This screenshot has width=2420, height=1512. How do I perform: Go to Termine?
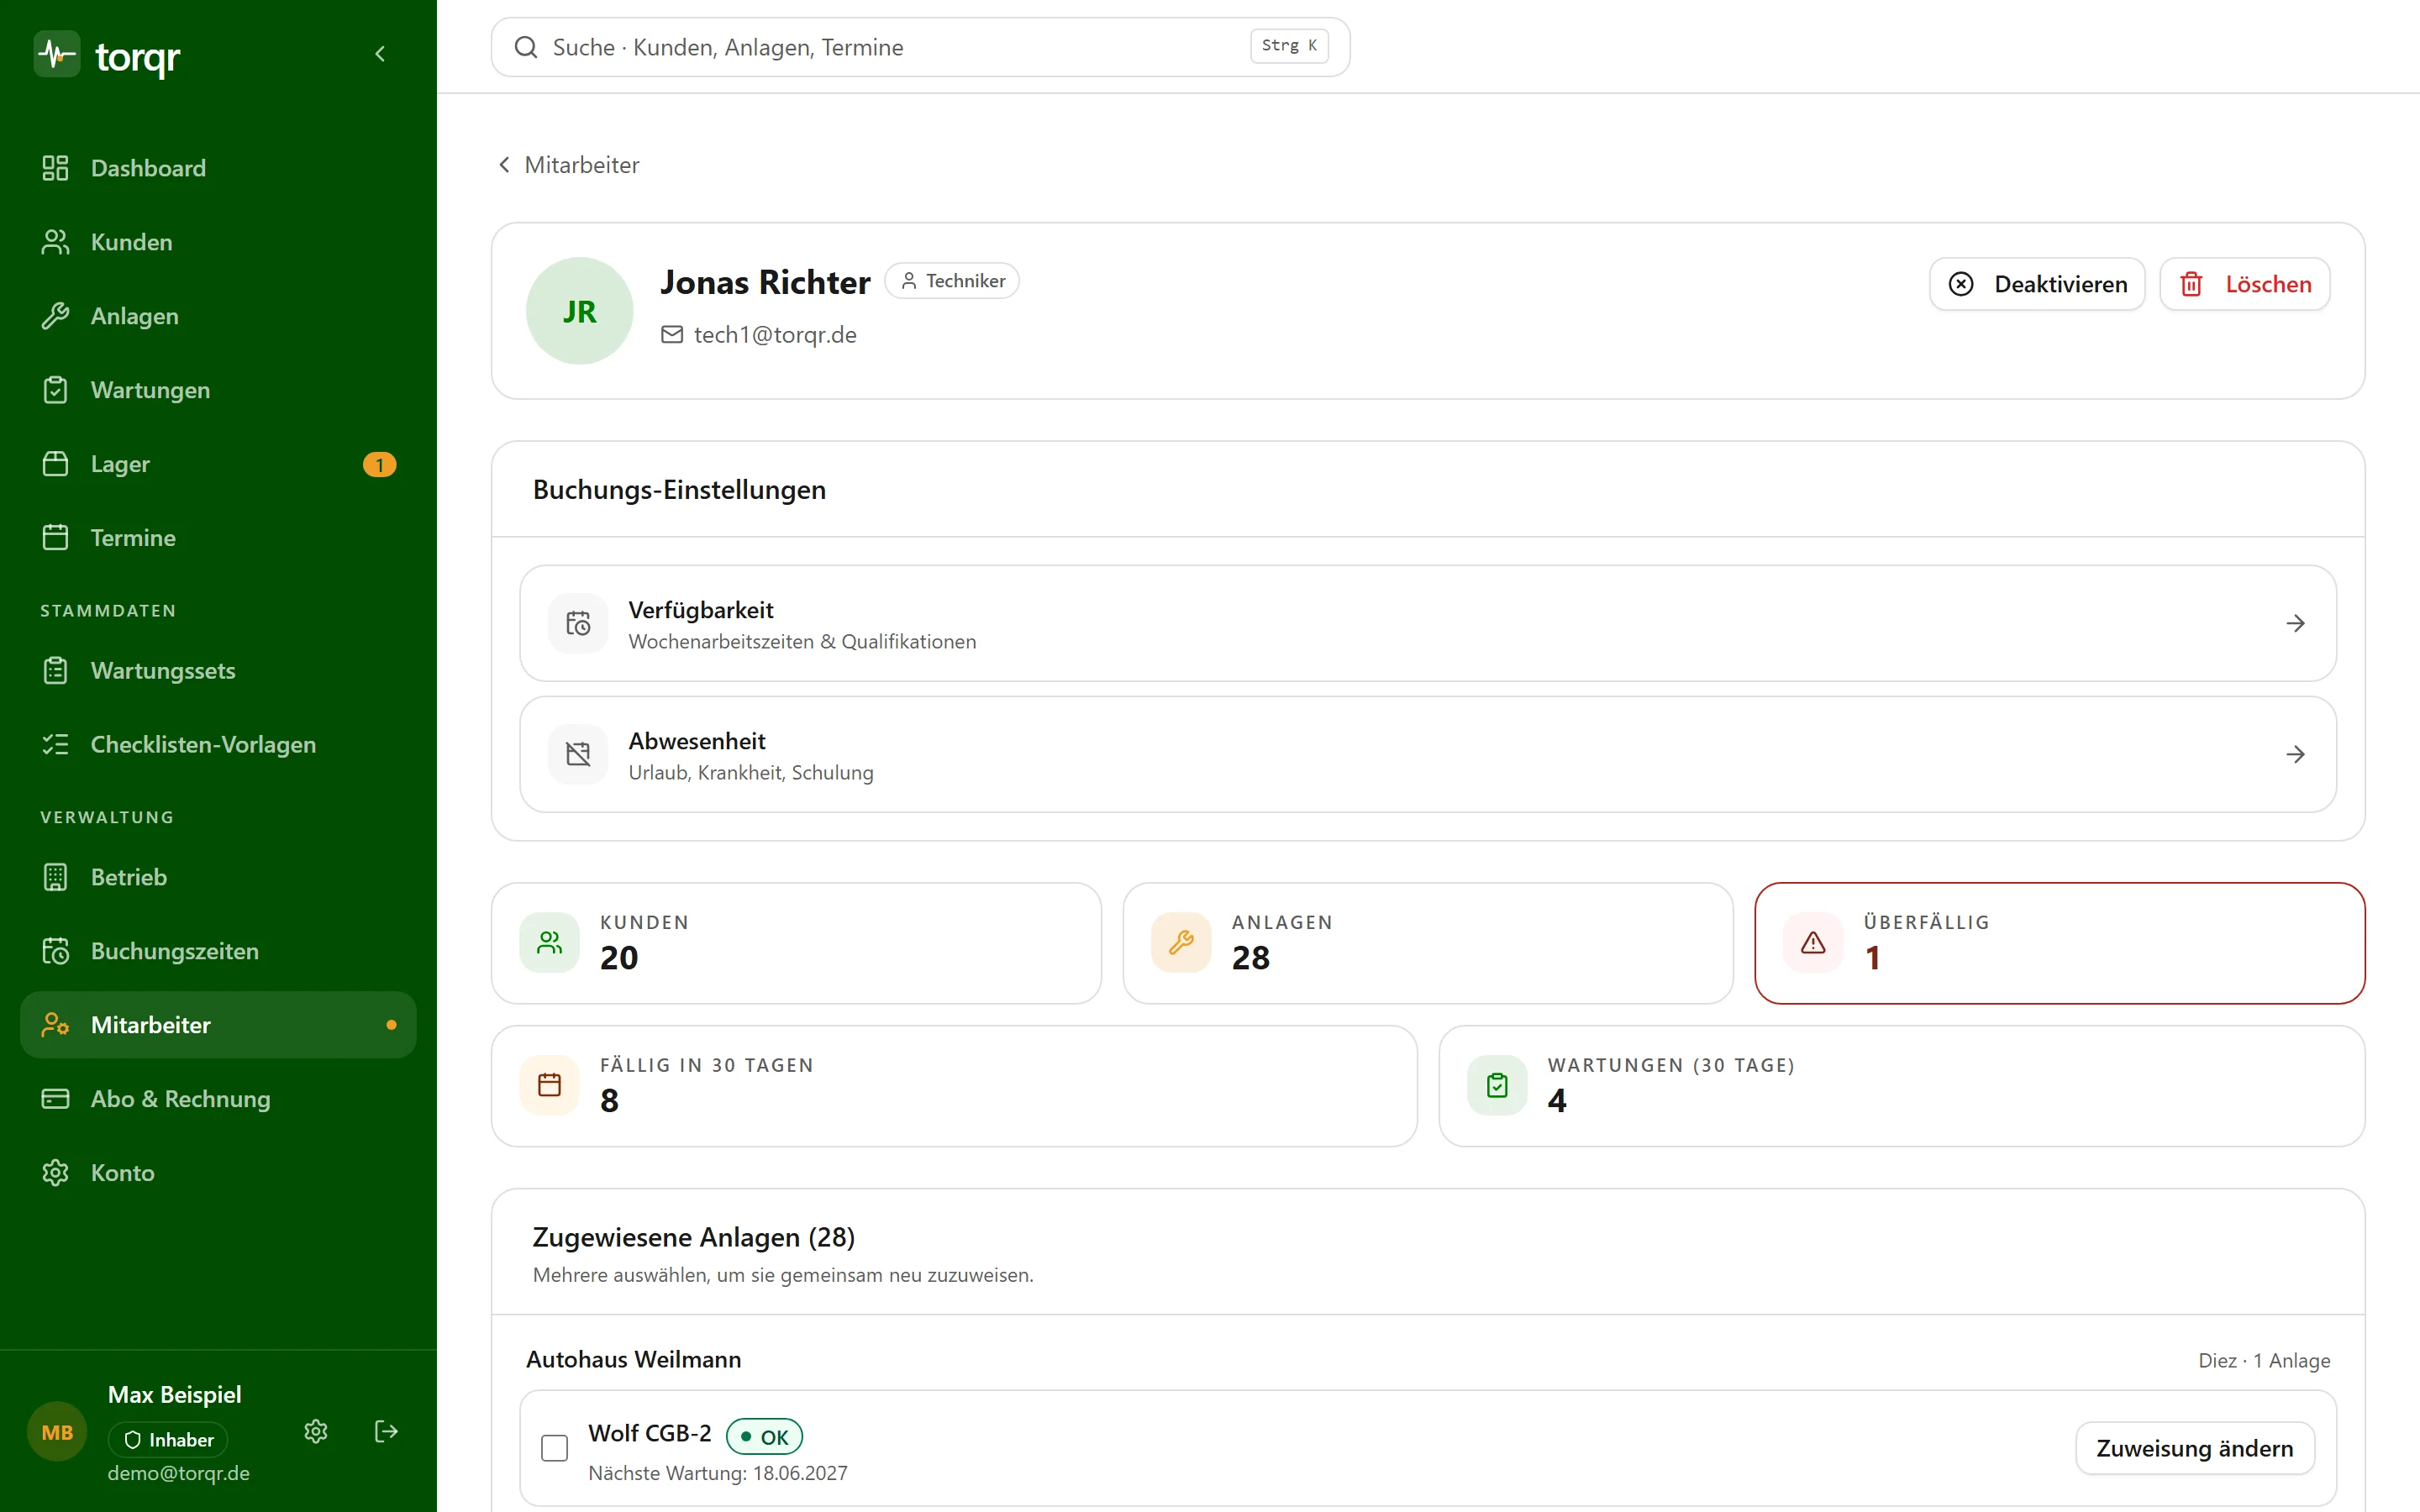coord(218,538)
